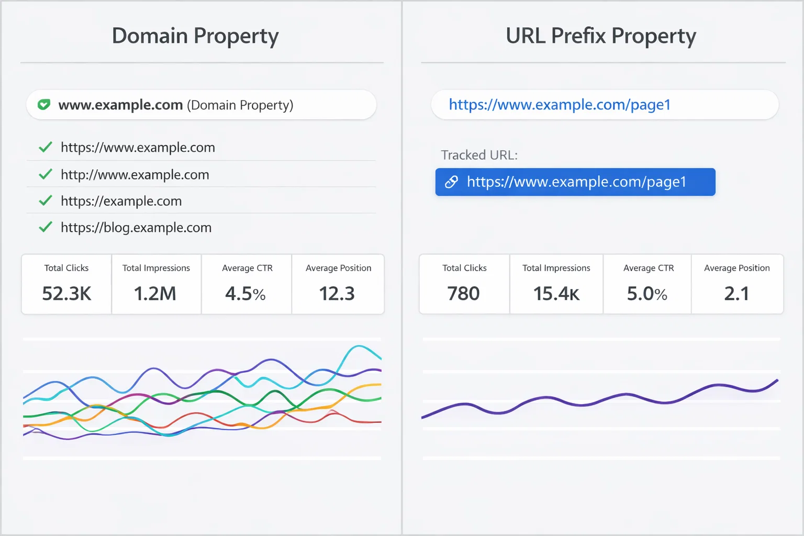Open the www.example.com Domain Property selector
Screen dimensions: 804x536
coord(201,105)
